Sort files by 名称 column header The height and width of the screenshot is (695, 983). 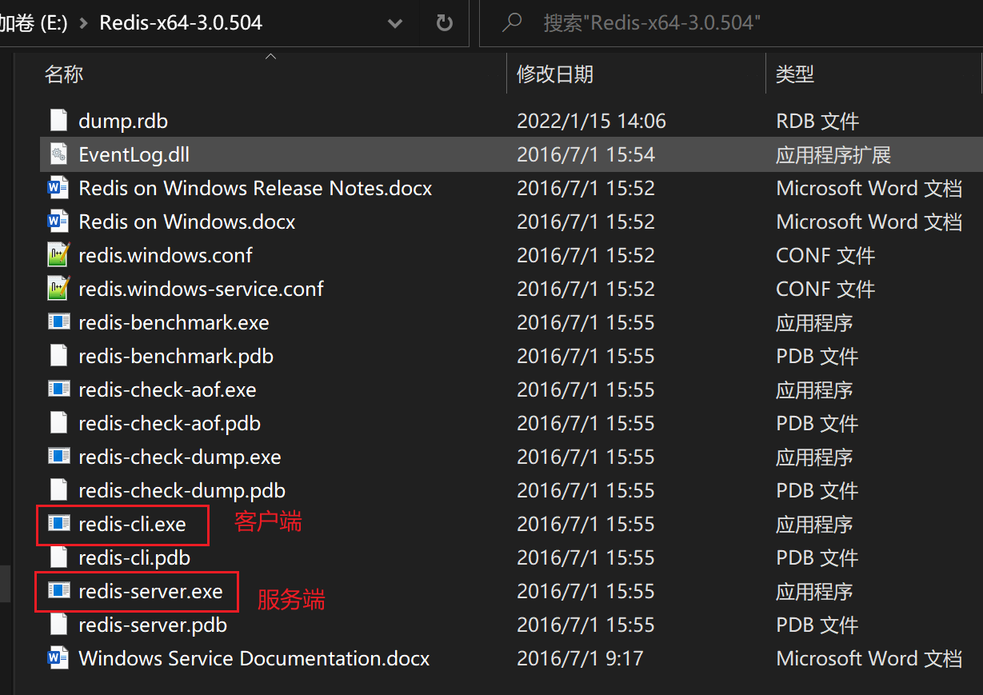coord(64,74)
